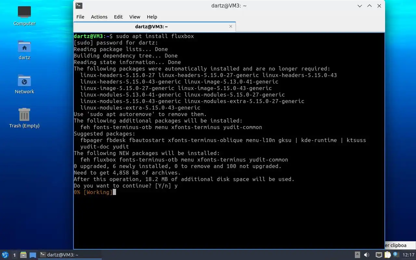This screenshot has height=260, width=416.
Task: Open the Help menu
Action: [x=152, y=17]
